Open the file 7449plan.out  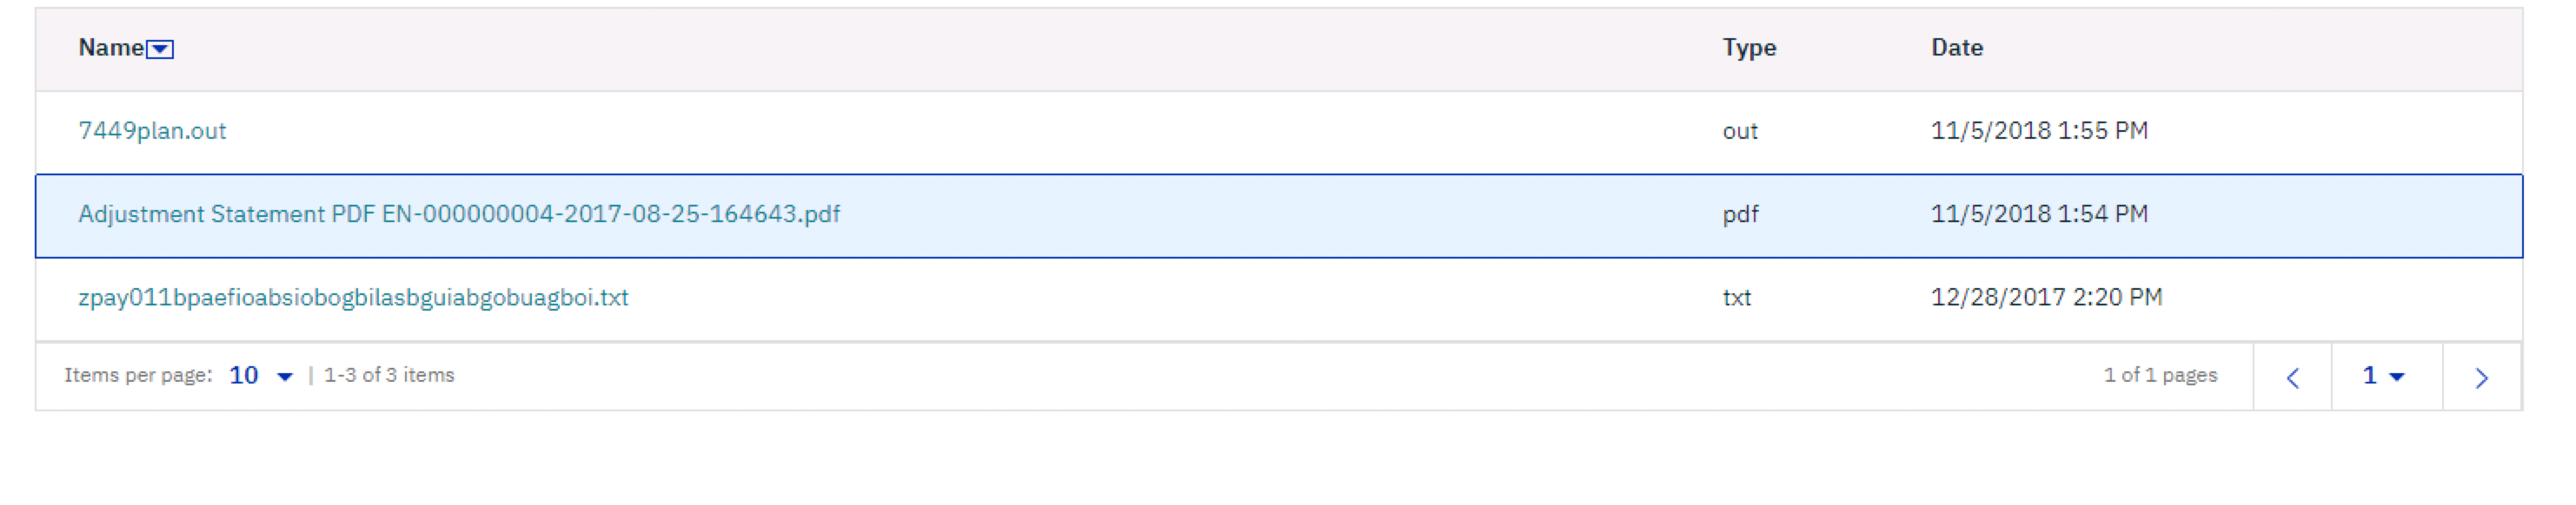[x=152, y=131]
